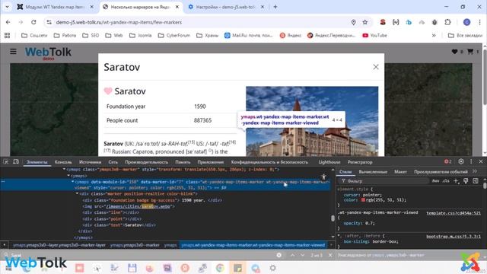
Task: Open Прослушиватели событий tab
Action: pyautogui.click(x=441, y=171)
